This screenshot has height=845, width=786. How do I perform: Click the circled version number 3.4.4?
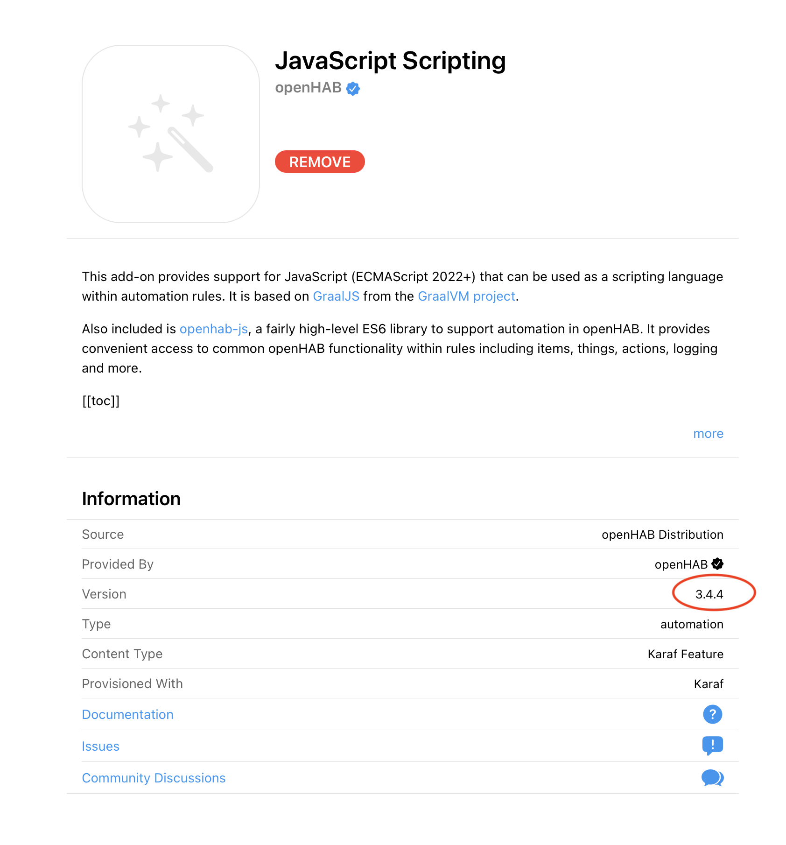click(709, 594)
